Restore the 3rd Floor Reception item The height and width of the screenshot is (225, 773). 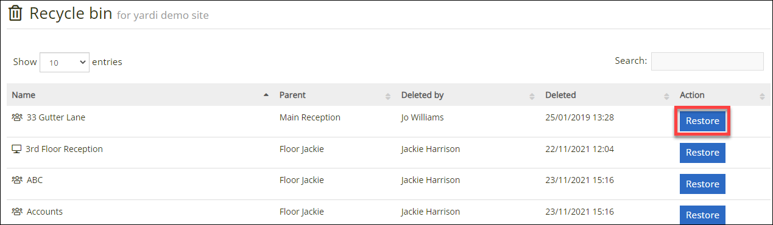coord(702,153)
